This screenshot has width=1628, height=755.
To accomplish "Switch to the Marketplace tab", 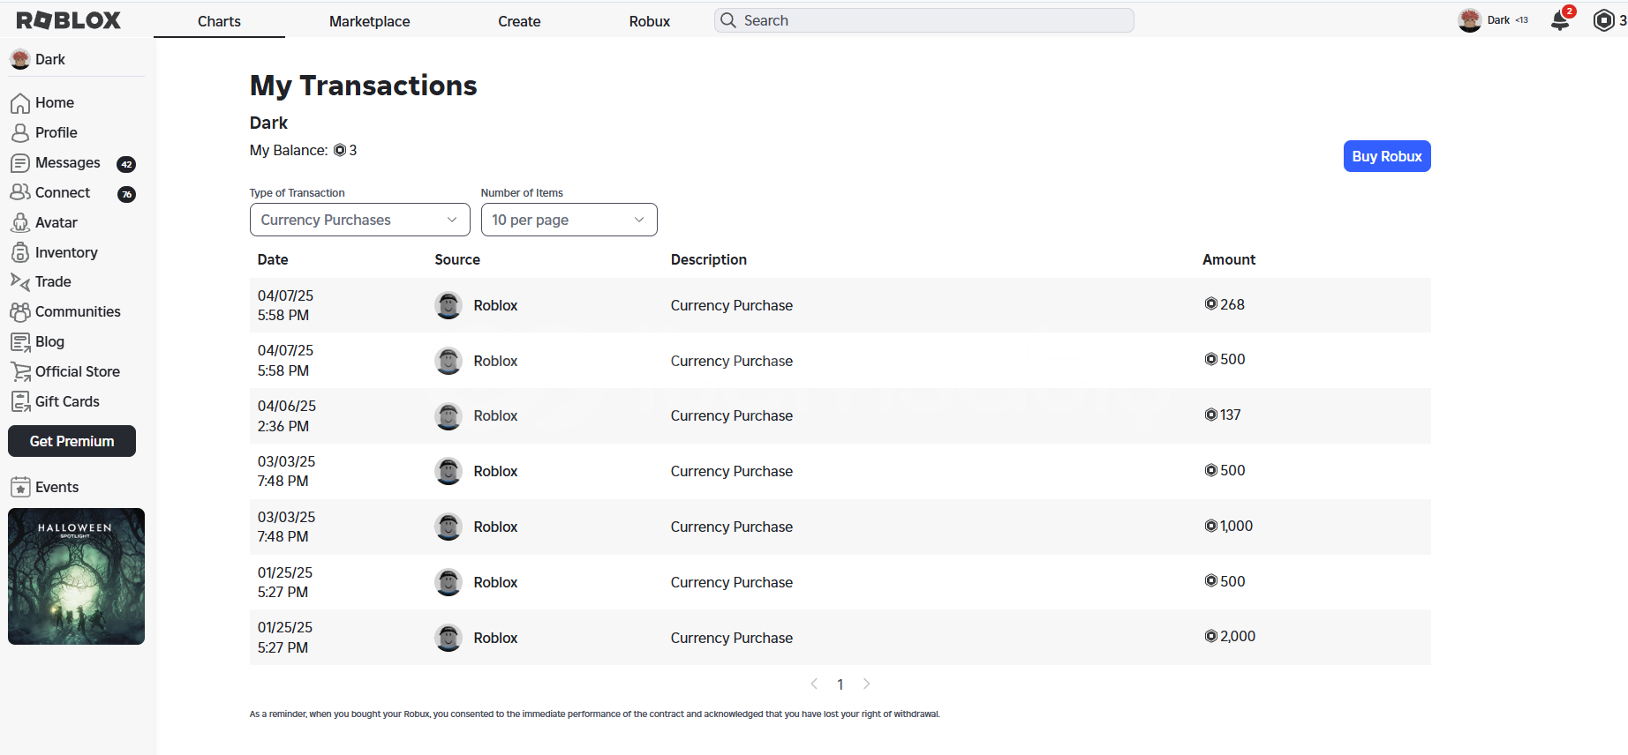I will pyautogui.click(x=369, y=21).
